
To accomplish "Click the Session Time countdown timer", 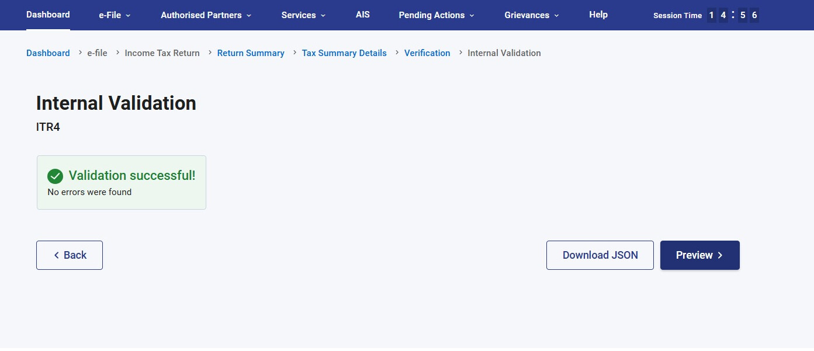I will coord(733,16).
